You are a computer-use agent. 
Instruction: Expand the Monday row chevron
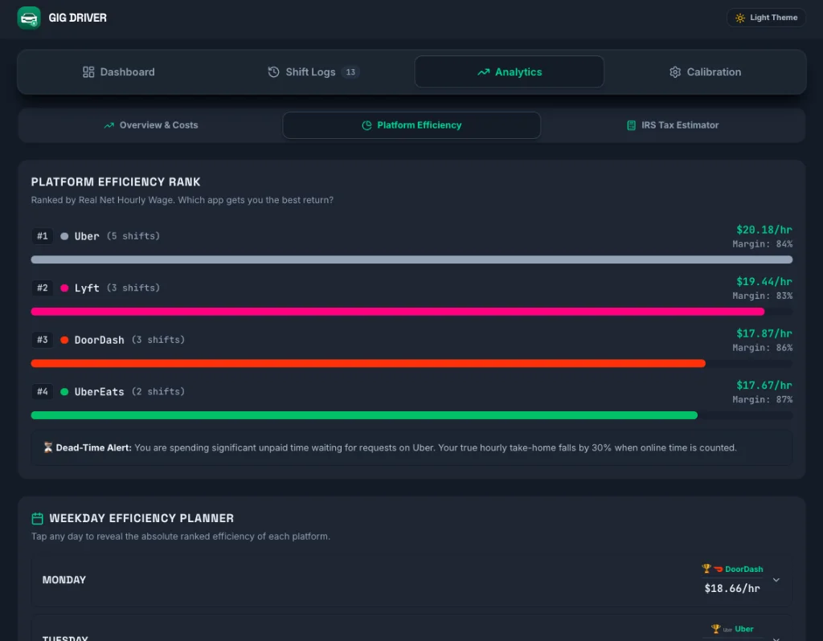776,580
